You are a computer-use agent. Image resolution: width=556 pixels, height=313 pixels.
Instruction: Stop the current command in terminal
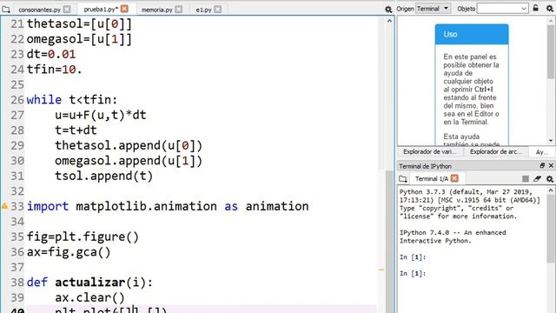point(526,178)
